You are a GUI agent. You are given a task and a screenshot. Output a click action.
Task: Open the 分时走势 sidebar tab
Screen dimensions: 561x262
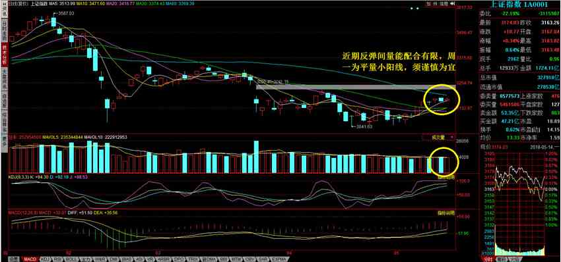click(4, 30)
